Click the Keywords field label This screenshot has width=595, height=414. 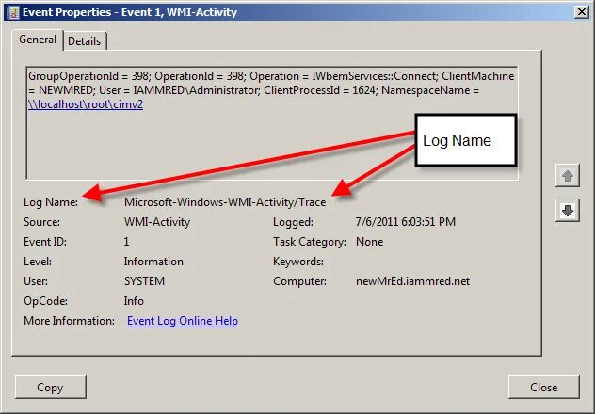tap(298, 262)
